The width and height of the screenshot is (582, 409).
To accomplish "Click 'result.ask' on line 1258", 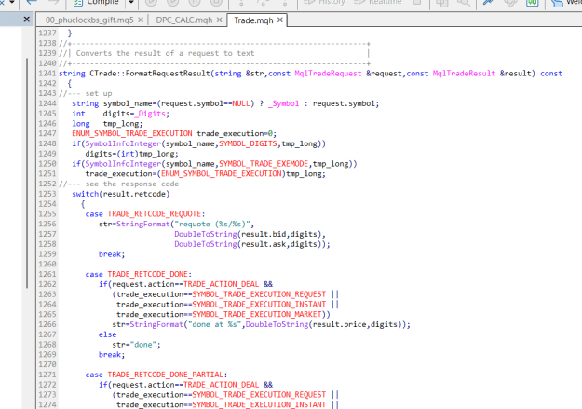I will coord(264,244).
